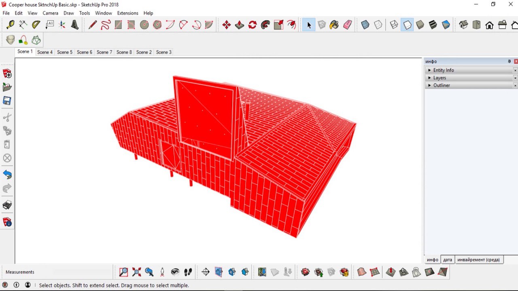Select the Zoom Window tool
Viewport: 518px width, 291px height.
tap(123, 272)
